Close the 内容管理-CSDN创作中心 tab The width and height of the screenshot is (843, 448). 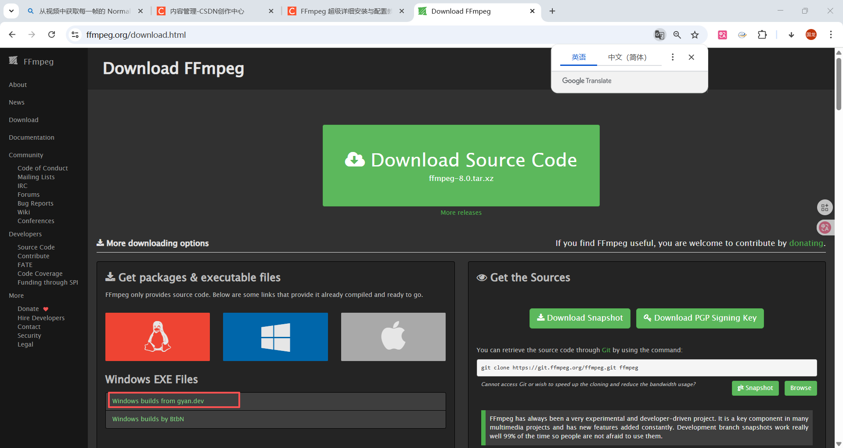tap(271, 11)
